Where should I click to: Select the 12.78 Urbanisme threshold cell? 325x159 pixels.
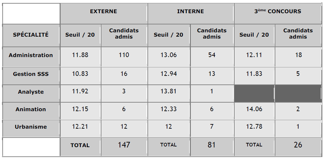[x=254, y=127]
